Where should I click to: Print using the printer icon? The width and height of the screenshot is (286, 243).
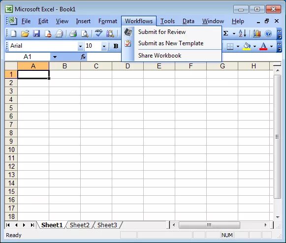(x=73, y=33)
